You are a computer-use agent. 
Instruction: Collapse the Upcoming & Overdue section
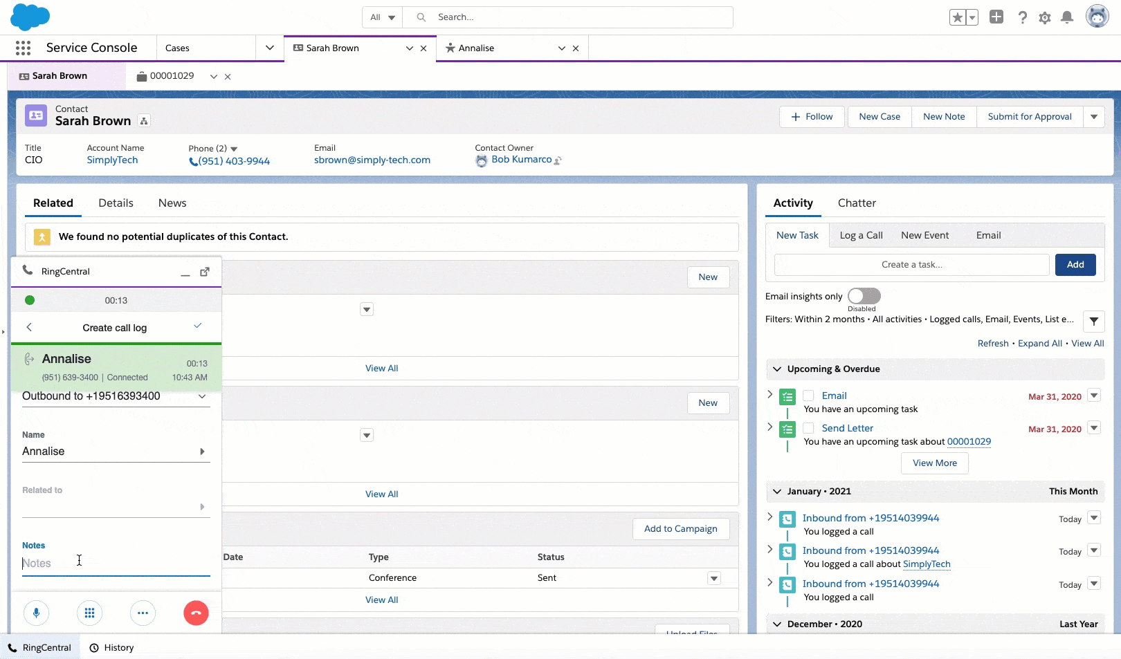pos(777,369)
